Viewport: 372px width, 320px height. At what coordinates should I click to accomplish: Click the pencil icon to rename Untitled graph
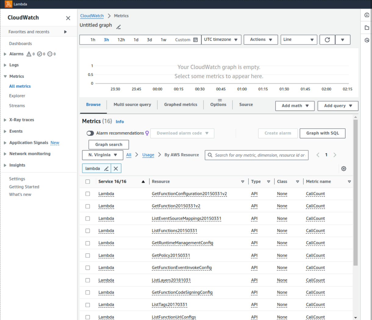click(x=119, y=27)
